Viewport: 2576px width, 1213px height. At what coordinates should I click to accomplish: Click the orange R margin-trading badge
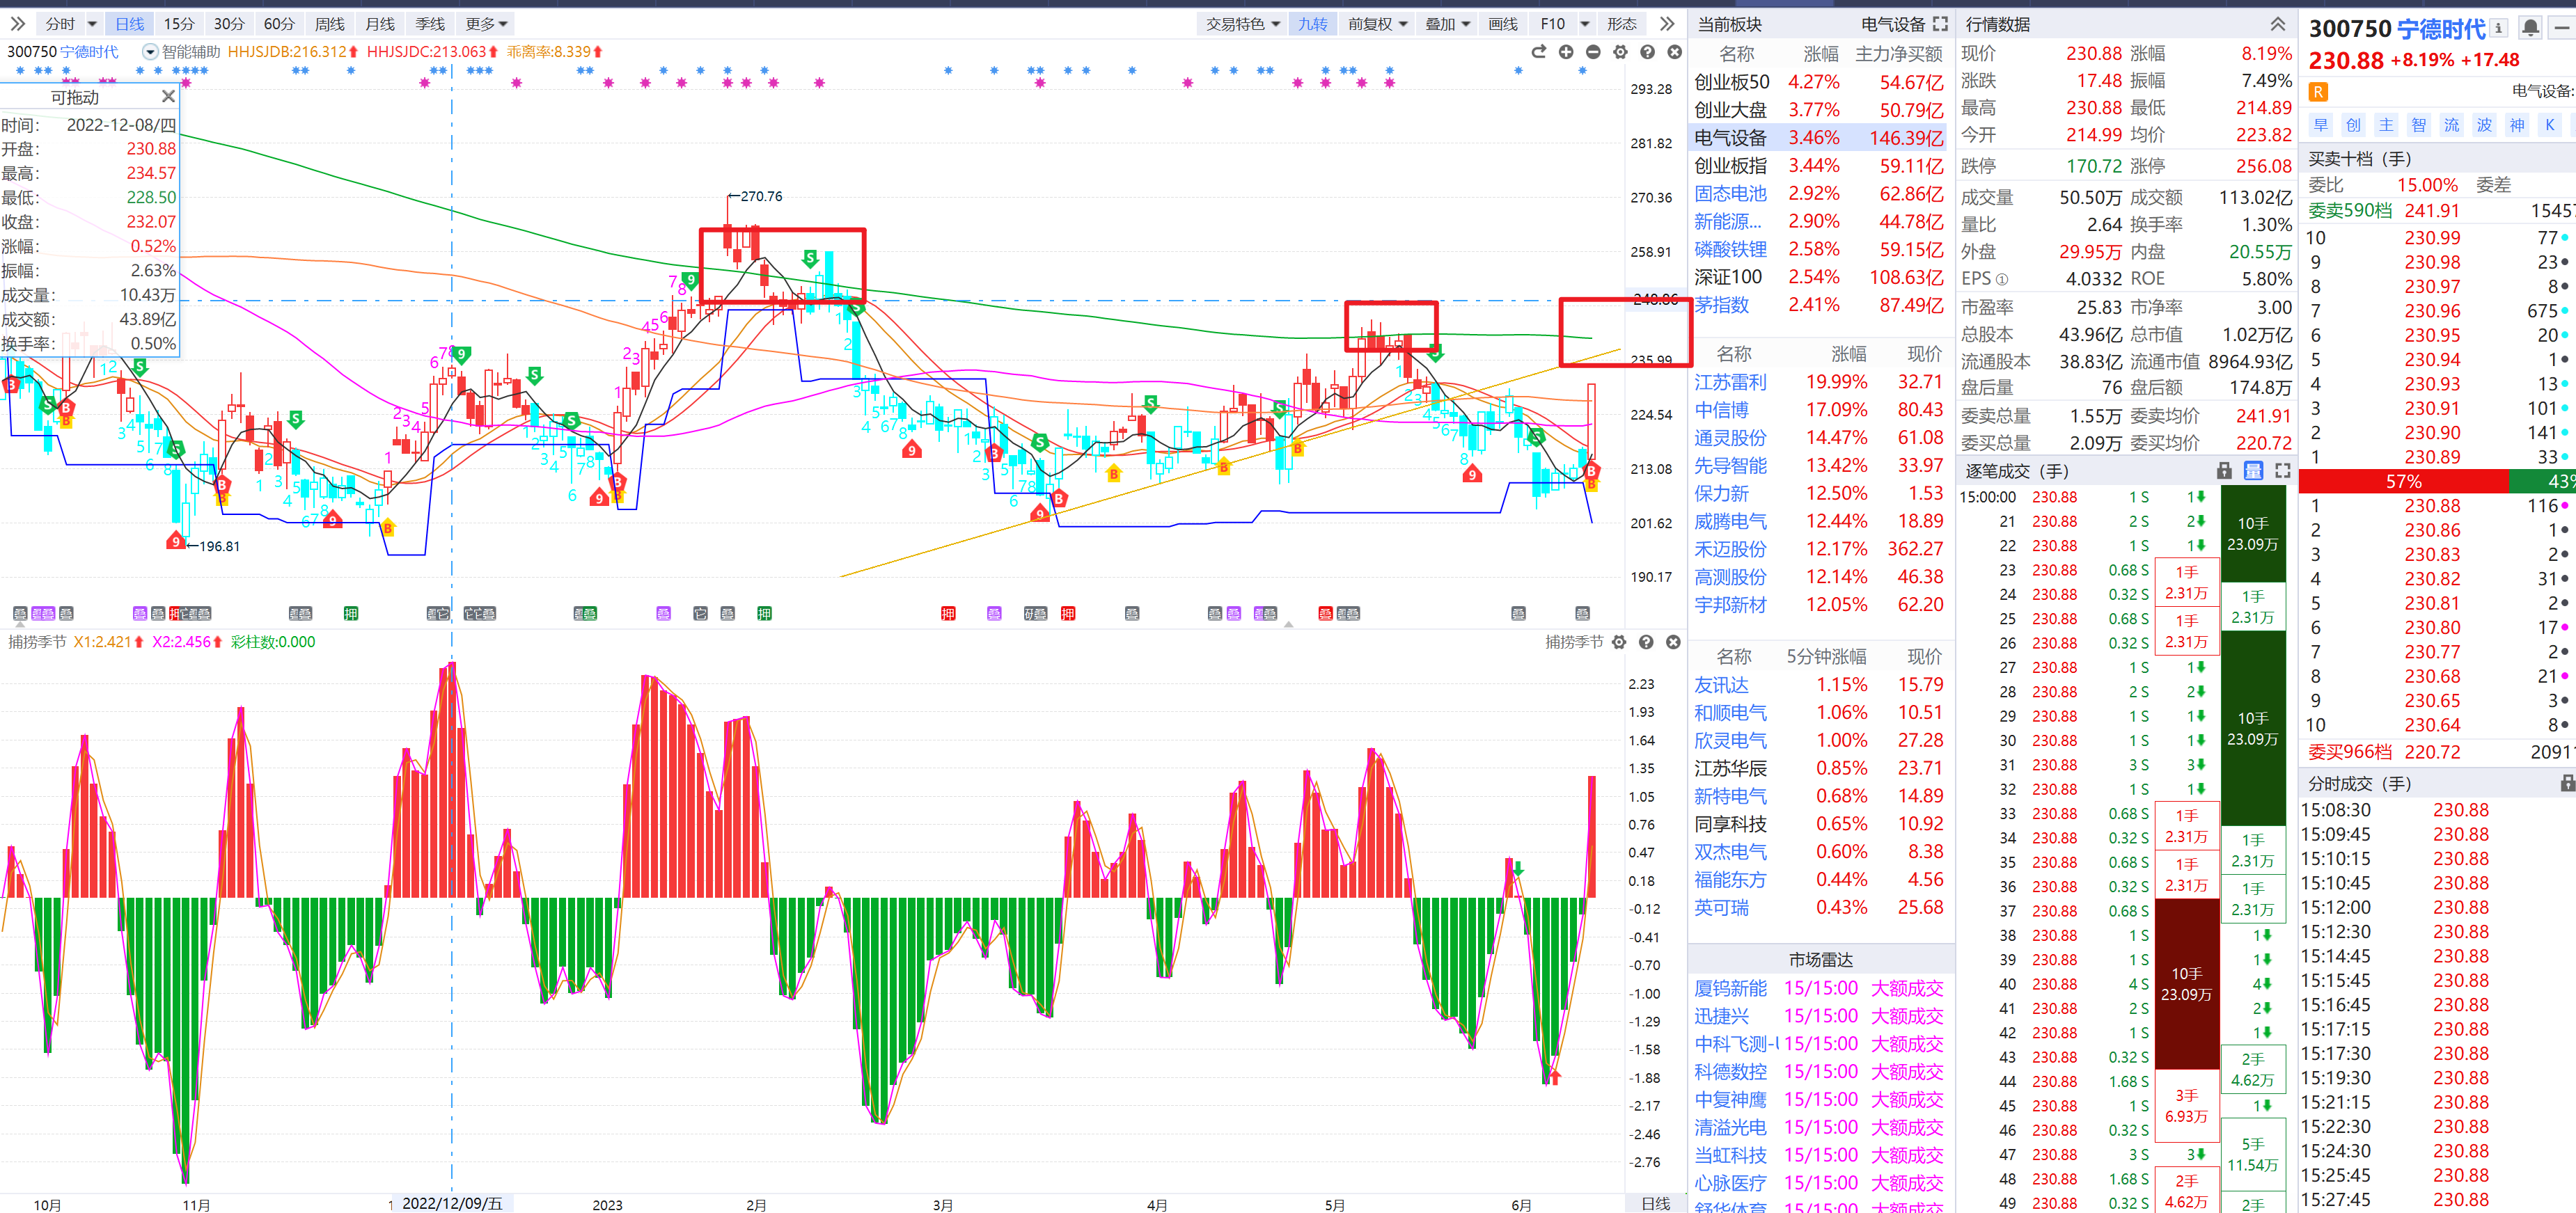pyautogui.click(x=2318, y=92)
